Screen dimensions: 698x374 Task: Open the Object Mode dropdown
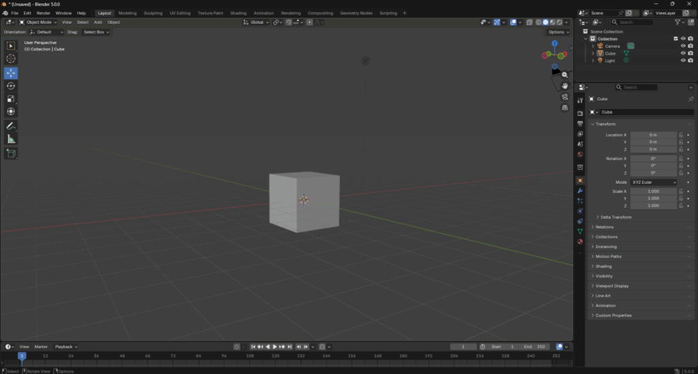[x=39, y=22]
